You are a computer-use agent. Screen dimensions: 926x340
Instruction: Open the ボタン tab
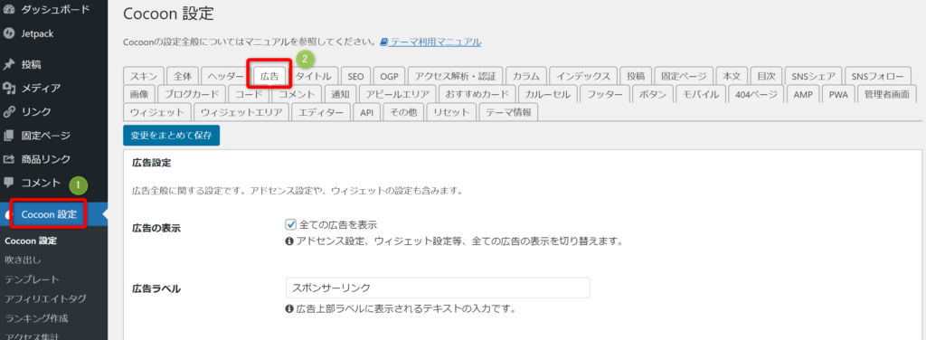click(x=653, y=94)
